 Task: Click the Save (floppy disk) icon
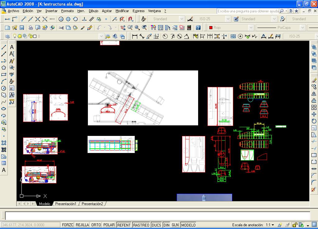22,28
